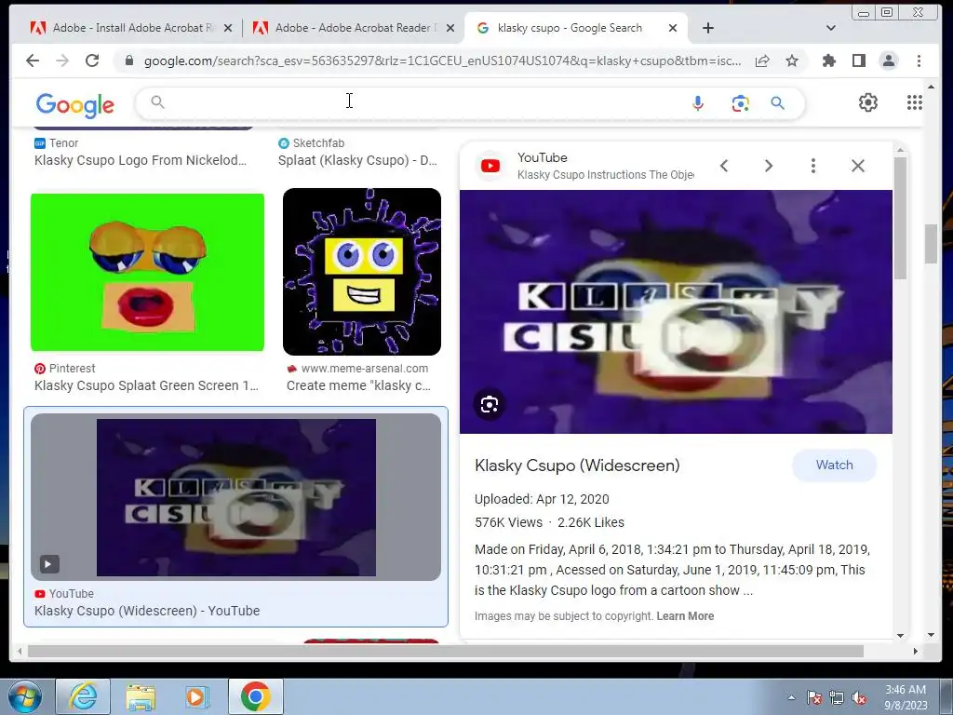Open the large Klasky Csupo preview image
Screen dimensions: 953x715
tap(676, 312)
